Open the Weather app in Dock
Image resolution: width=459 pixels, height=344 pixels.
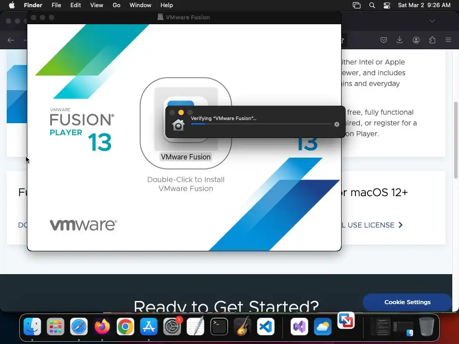pyautogui.click(x=323, y=326)
